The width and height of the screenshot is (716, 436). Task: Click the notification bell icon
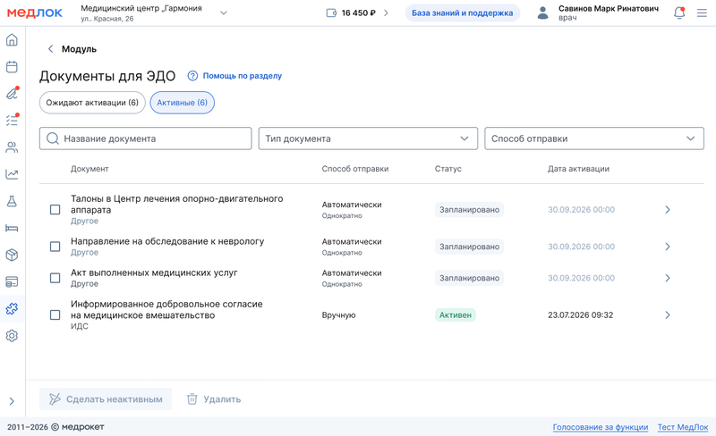(679, 13)
